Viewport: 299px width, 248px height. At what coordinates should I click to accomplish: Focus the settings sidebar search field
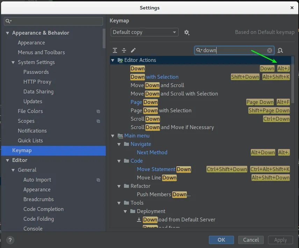pos(53,21)
